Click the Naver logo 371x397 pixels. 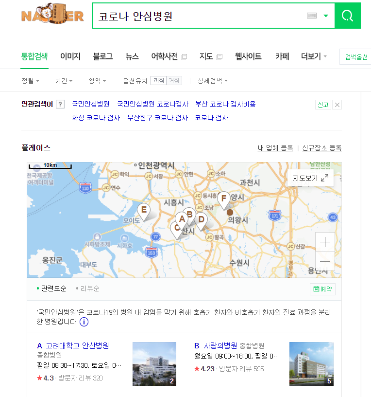[52, 15]
